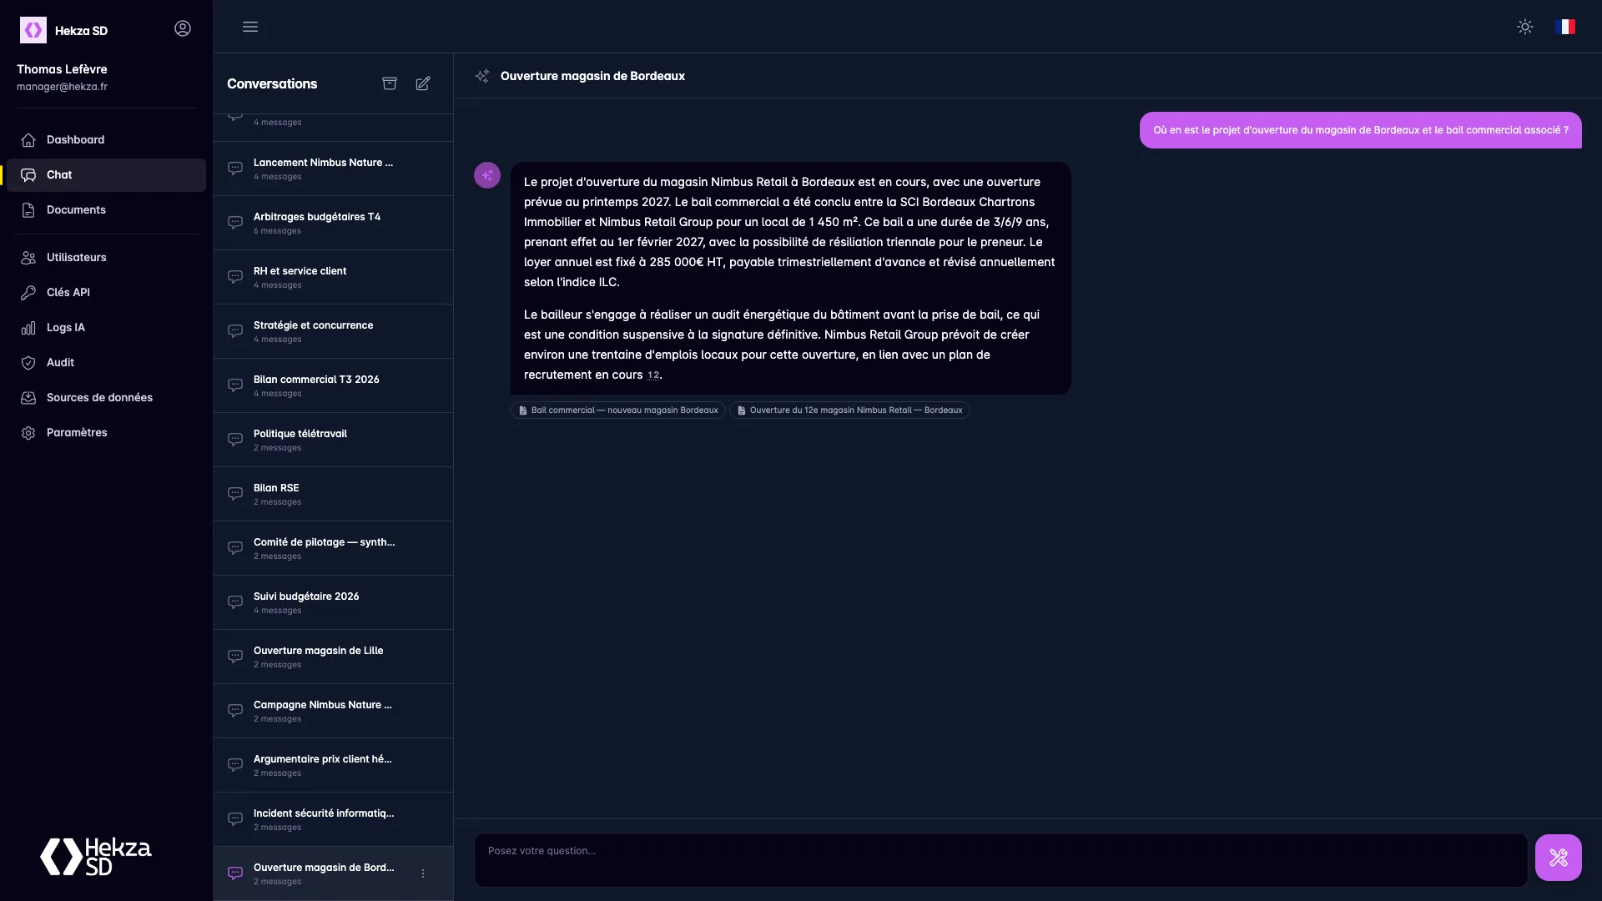Open Sources de données

click(x=106, y=397)
